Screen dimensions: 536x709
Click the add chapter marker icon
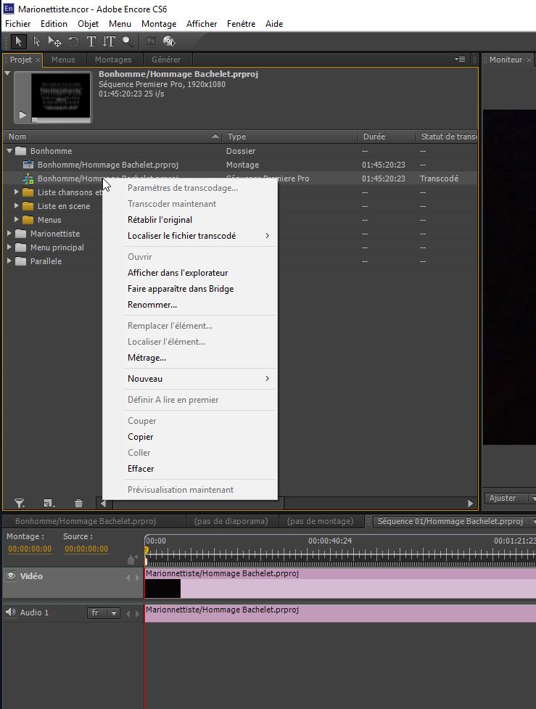point(133,560)
